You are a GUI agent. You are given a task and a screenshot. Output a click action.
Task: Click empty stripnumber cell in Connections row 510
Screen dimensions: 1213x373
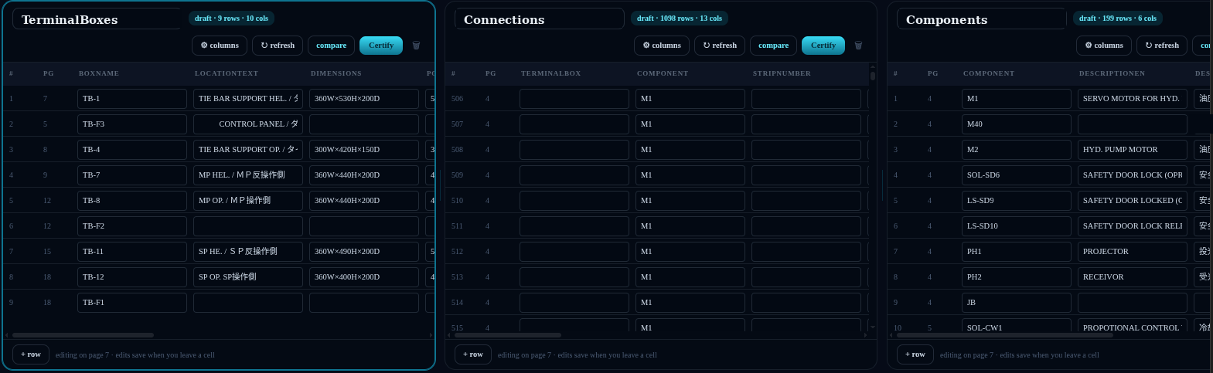point(806,201)
